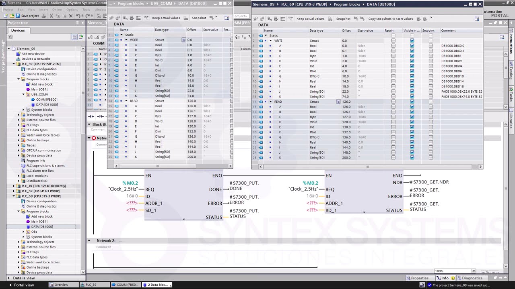Image resolution: width=515 pixels, height=289 pixels.
Task: Expand PLC_49 [CPU 1214C DC/DC/Rly] in project tree
Action: tap(13, 186)
